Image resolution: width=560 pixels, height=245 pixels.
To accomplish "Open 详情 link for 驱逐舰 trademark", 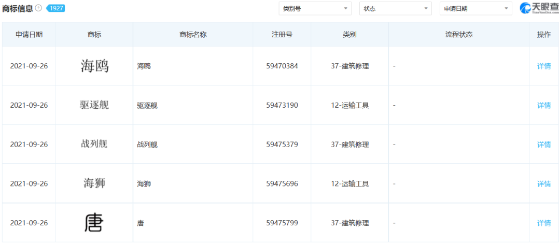I will [x=544, y=105].
